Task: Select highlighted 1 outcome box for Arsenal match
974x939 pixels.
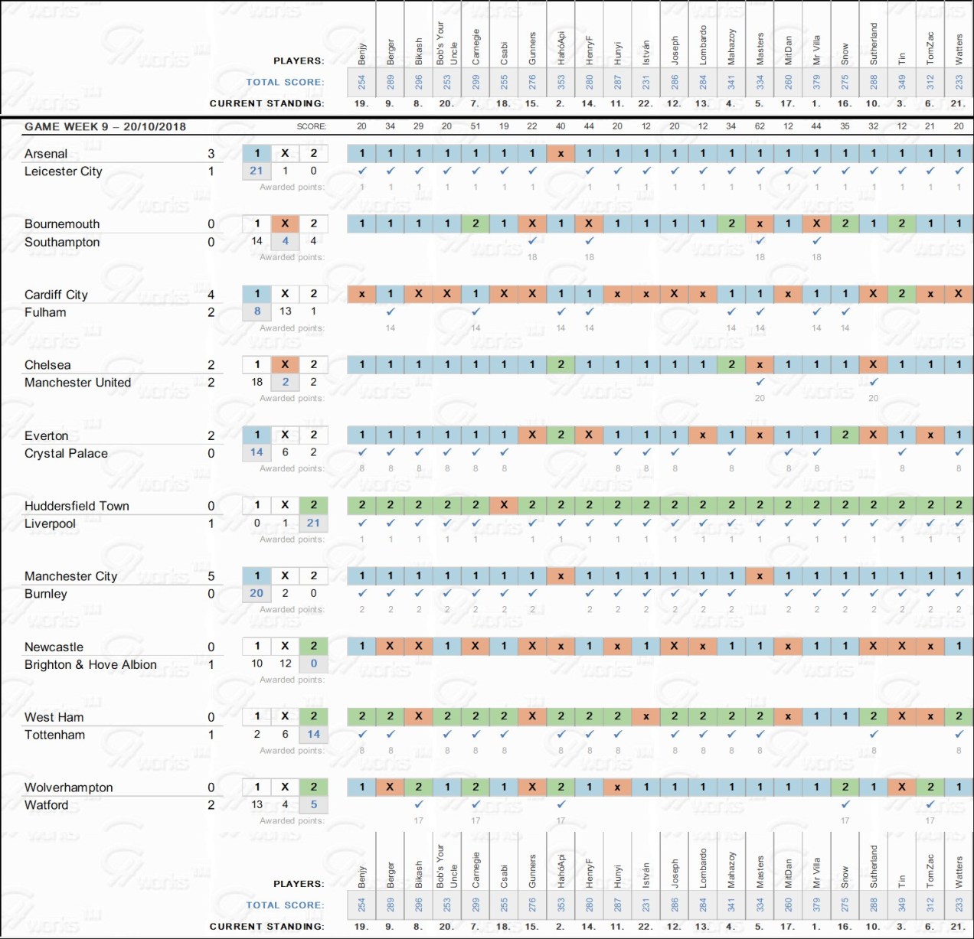Action: point(257,153)
